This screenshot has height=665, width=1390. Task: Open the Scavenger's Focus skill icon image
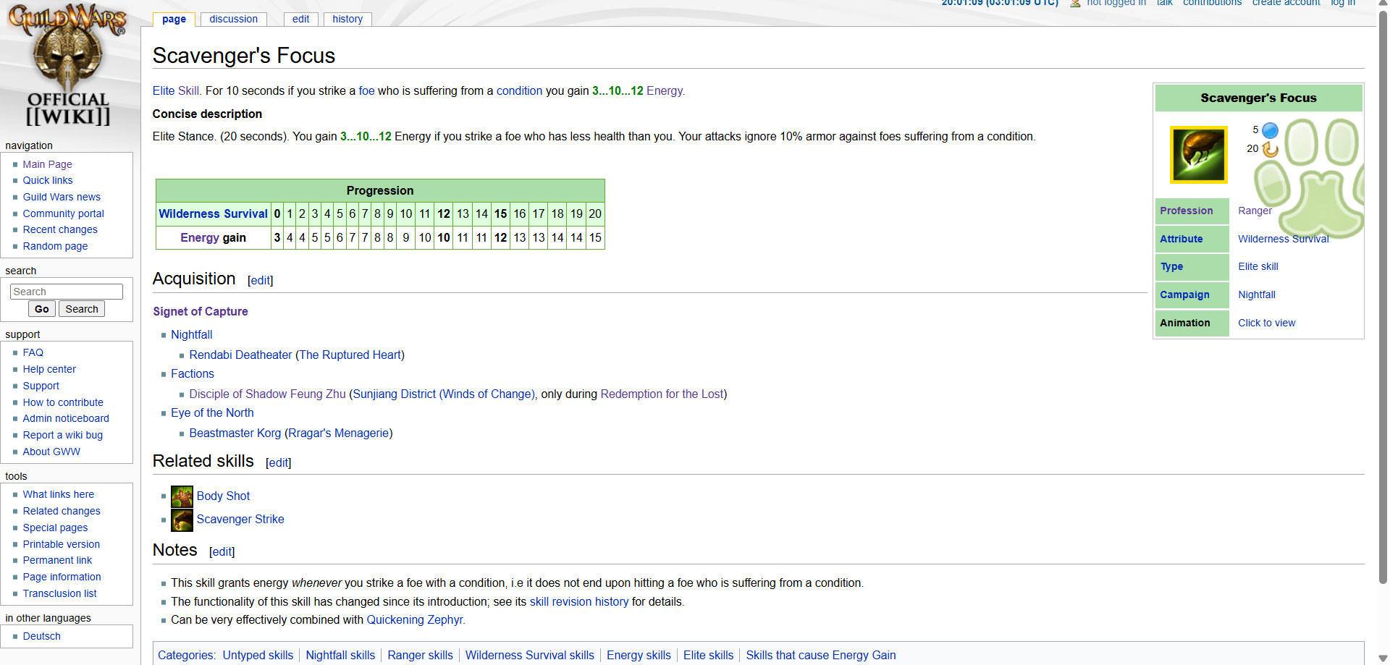click(1198, 155)
